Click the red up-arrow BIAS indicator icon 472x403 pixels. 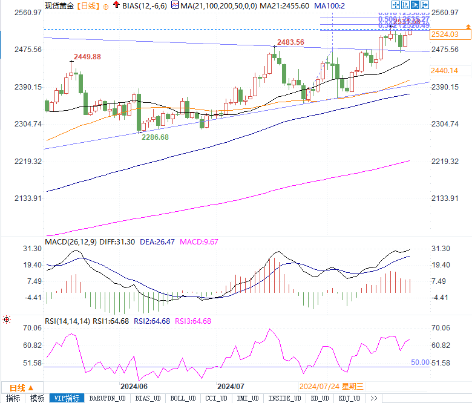116,4
